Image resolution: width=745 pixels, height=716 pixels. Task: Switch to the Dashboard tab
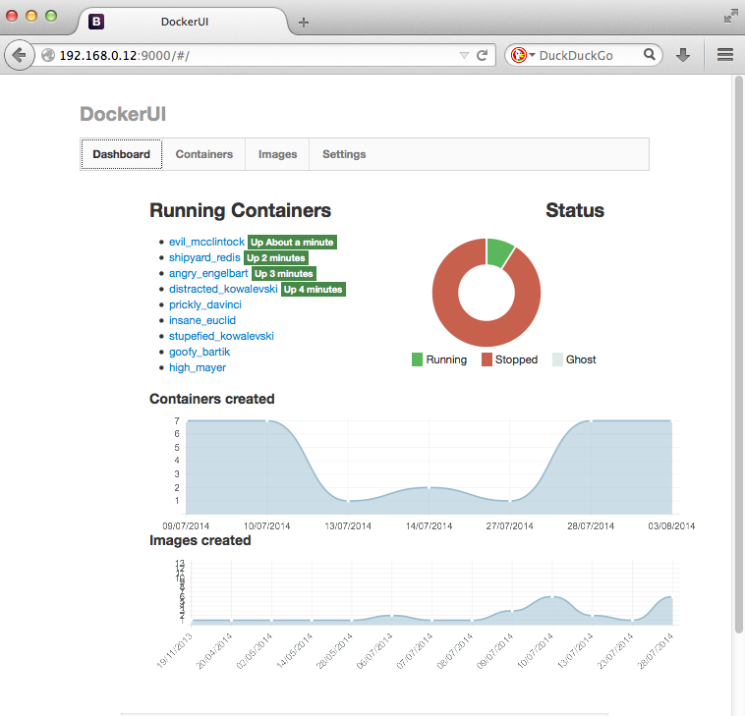[122, 154]
